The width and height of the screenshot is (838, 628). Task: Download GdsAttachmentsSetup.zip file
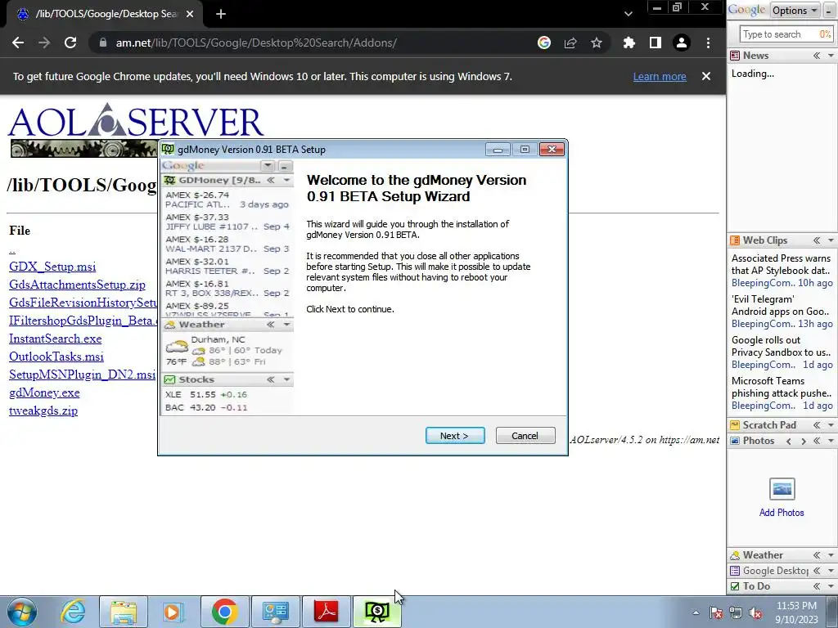pos(77,285)
